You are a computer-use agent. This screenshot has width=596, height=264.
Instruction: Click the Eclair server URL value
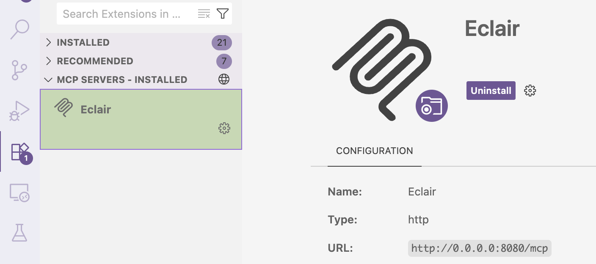coord(479,248)
